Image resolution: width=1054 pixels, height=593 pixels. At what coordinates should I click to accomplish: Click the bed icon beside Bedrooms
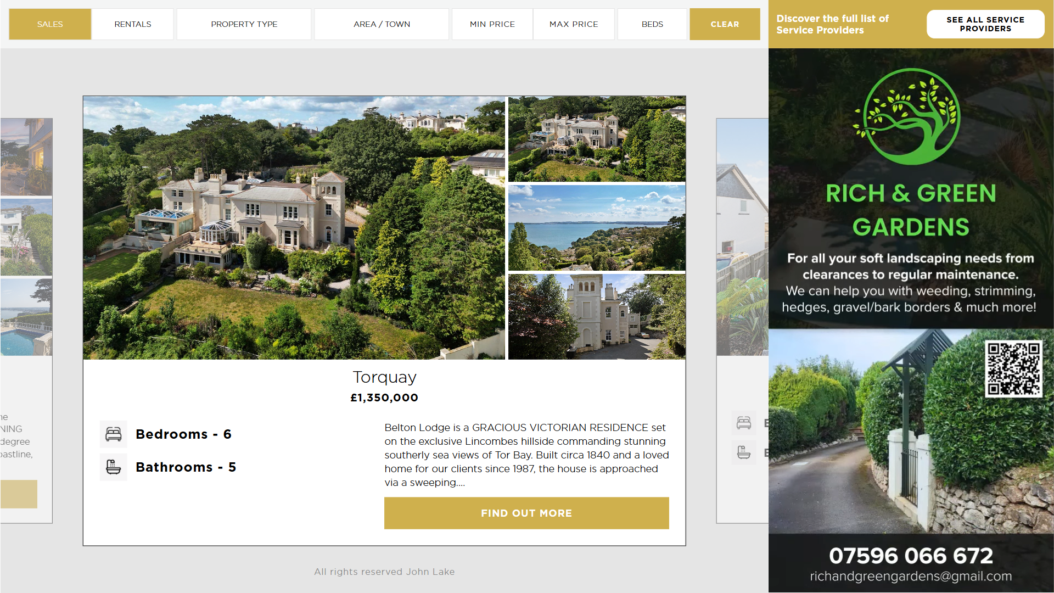[114, 434]
